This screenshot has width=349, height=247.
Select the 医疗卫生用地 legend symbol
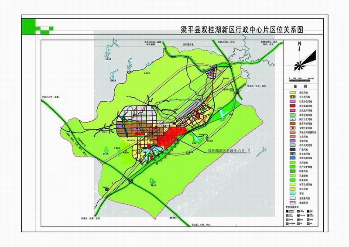coord(292,119)
